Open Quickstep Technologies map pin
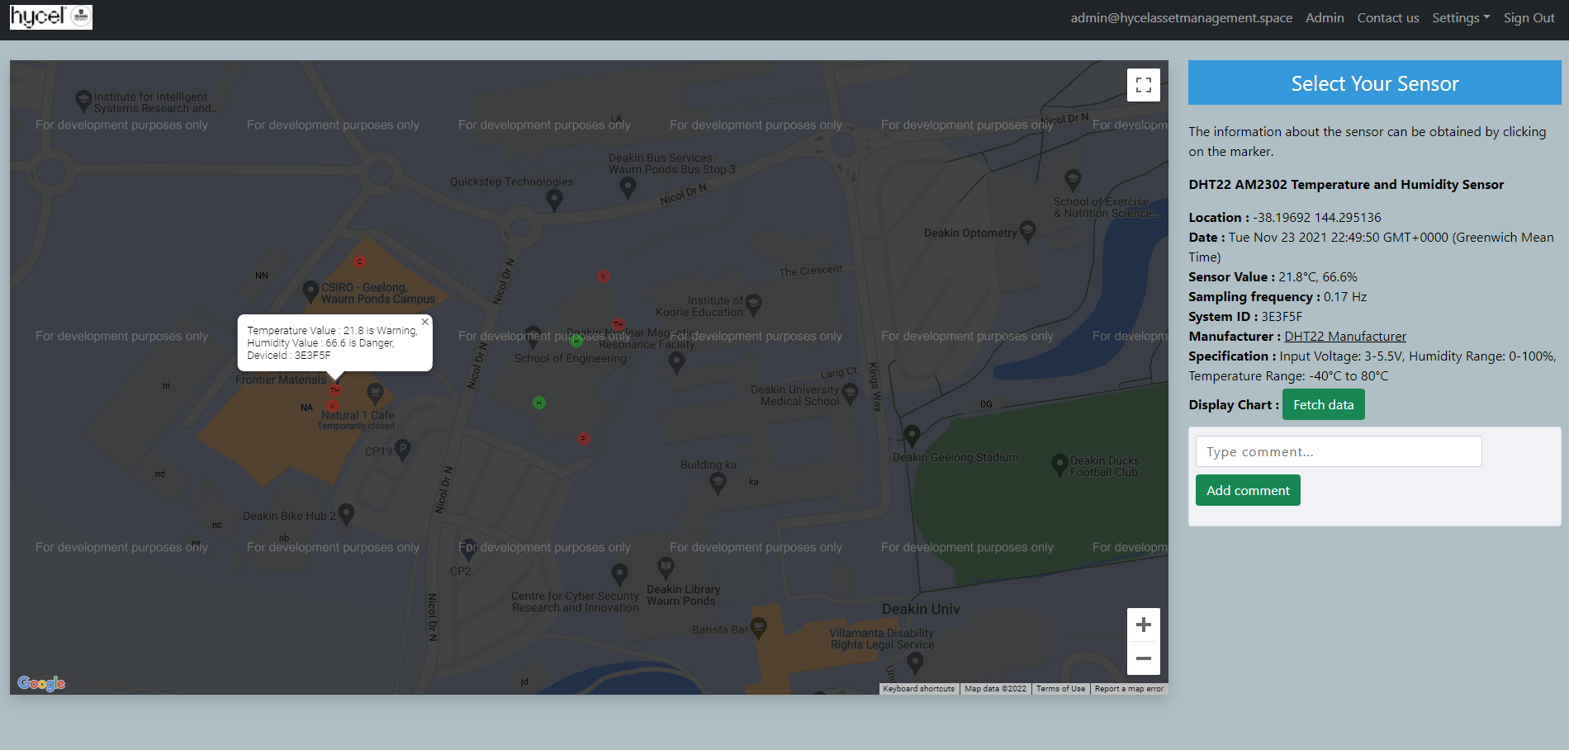The width and height of the screenshot is (1569, 750). click(x=555, y=200)
